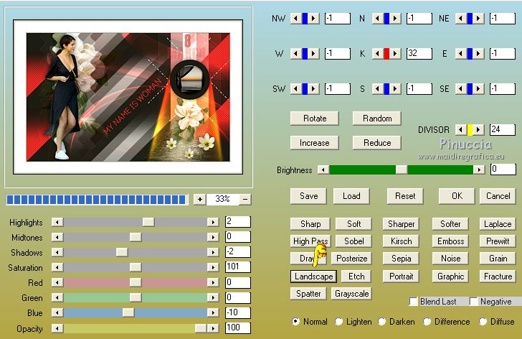Click the image preview thumbnail
This screenshot has height=339, width=522.
coord(128,97)
